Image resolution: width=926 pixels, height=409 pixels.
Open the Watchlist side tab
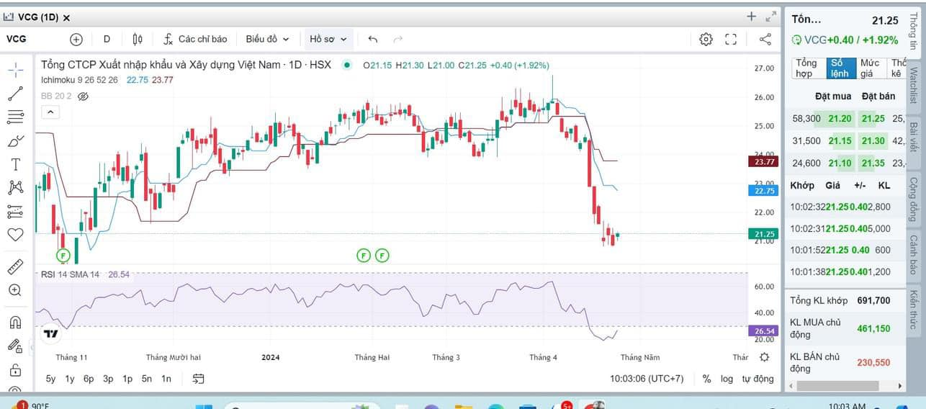click(913, 86)
